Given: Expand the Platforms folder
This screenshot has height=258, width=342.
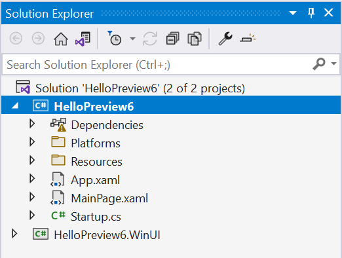Looking at the screenshot, I should click(32, 142).
